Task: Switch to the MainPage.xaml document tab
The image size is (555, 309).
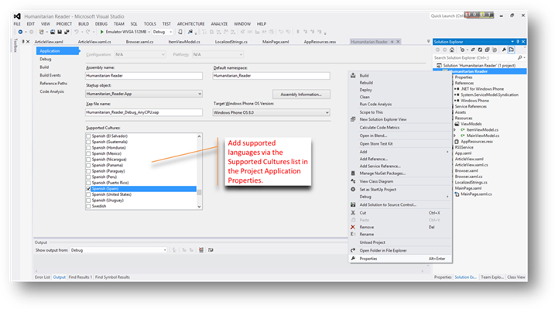Action: 276,42
